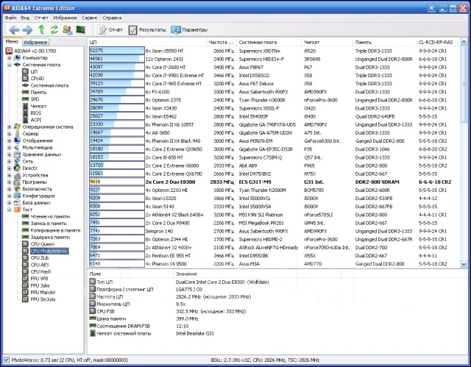The image size is (471, 367).
Task: Open the users toolbar icon
Action: click(x=67, y=29)
